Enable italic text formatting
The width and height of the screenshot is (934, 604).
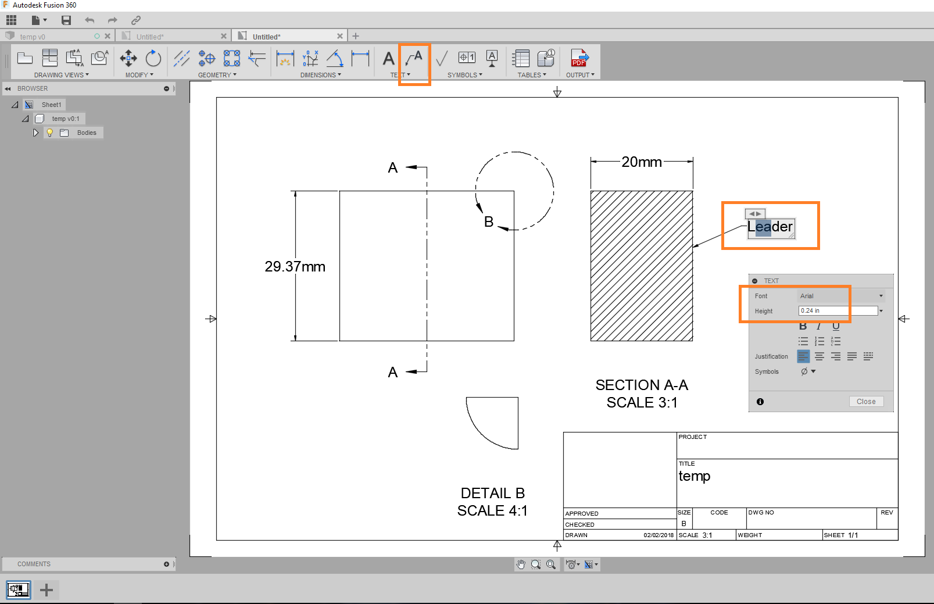[819, 326]
